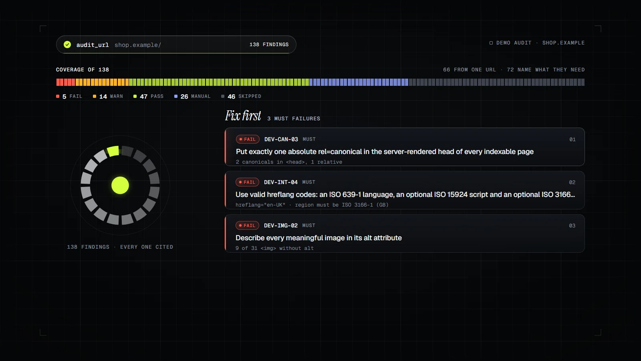641x361 pixels.
Task: Click the 01 index number on first card
Action: (x=572, y=140)
